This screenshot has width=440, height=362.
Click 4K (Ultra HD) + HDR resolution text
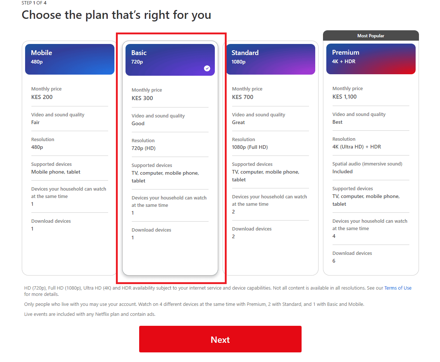[x=357, y=147]
